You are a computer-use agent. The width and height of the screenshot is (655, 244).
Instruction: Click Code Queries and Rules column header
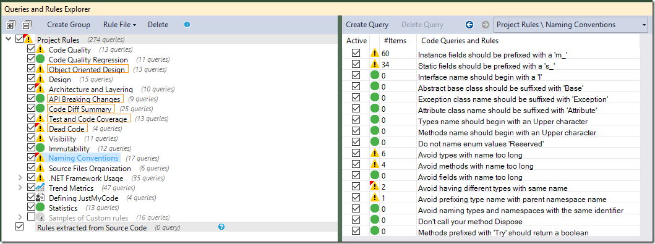point(460,41)
